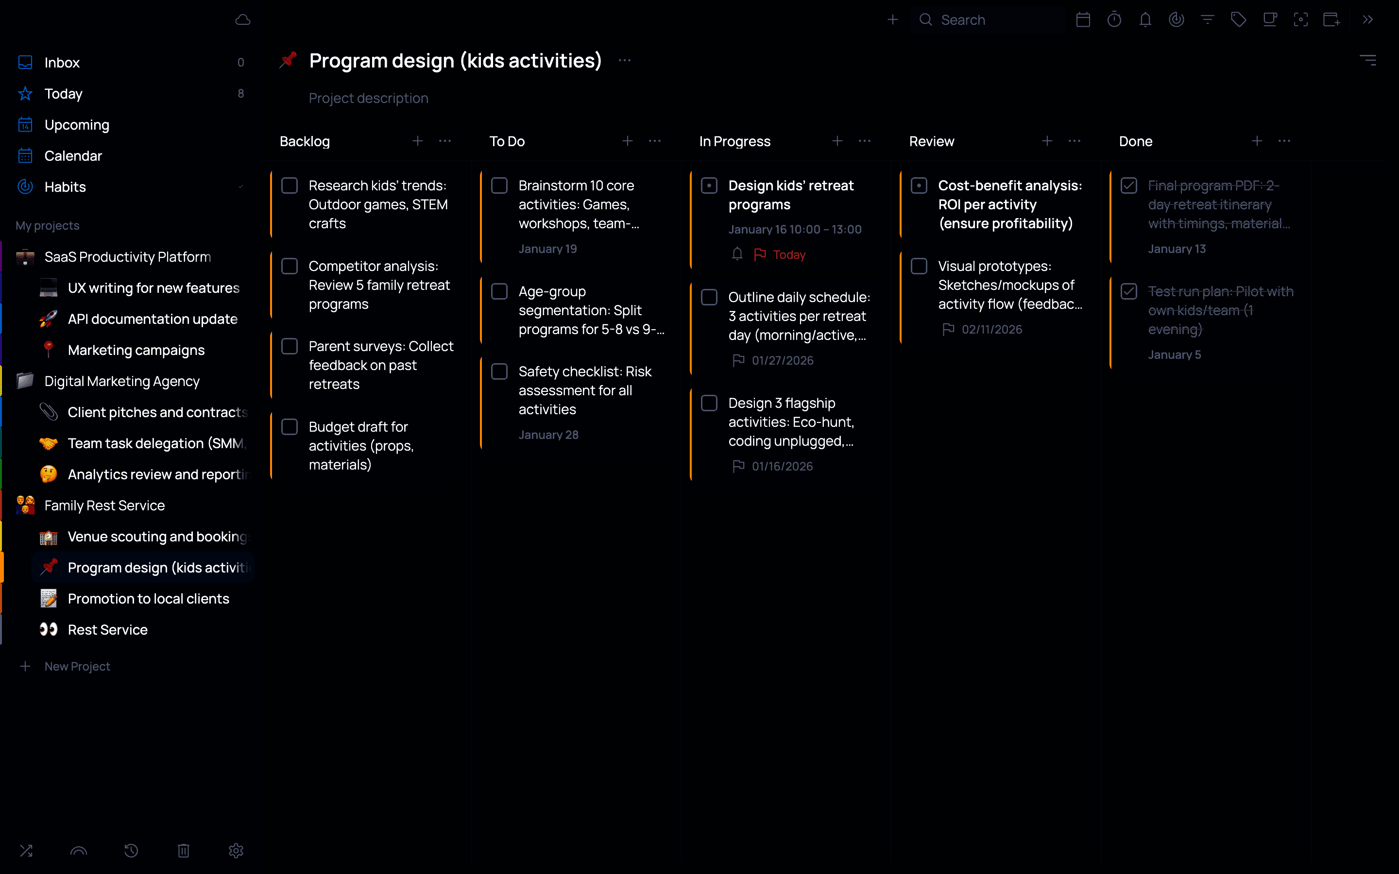
Task: Collapse right panel with double chevron
Action: point(1368,20)
